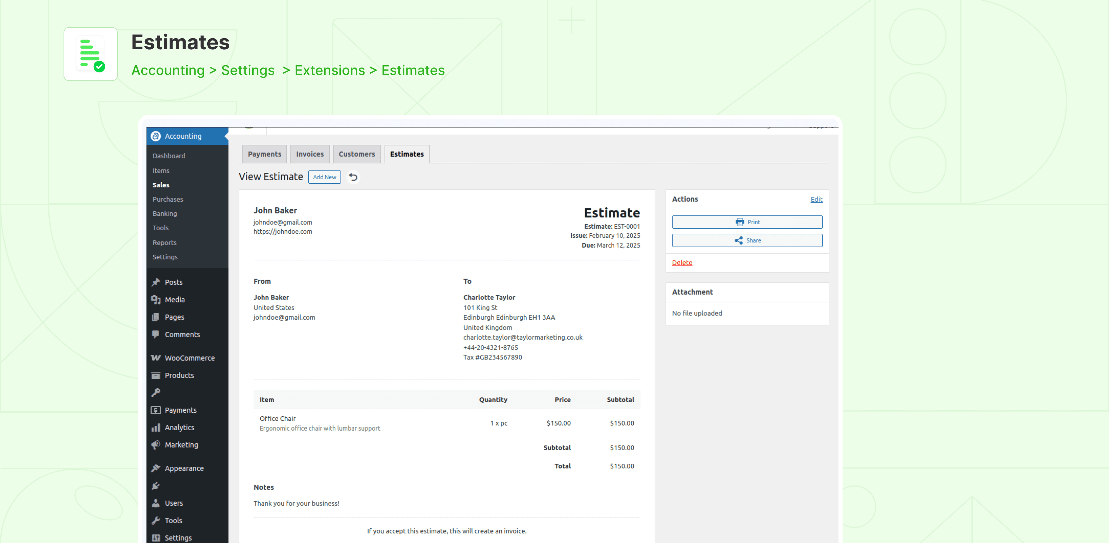
Task: Click the Pages icon in sidebar
Action: (x=156, y=317)
